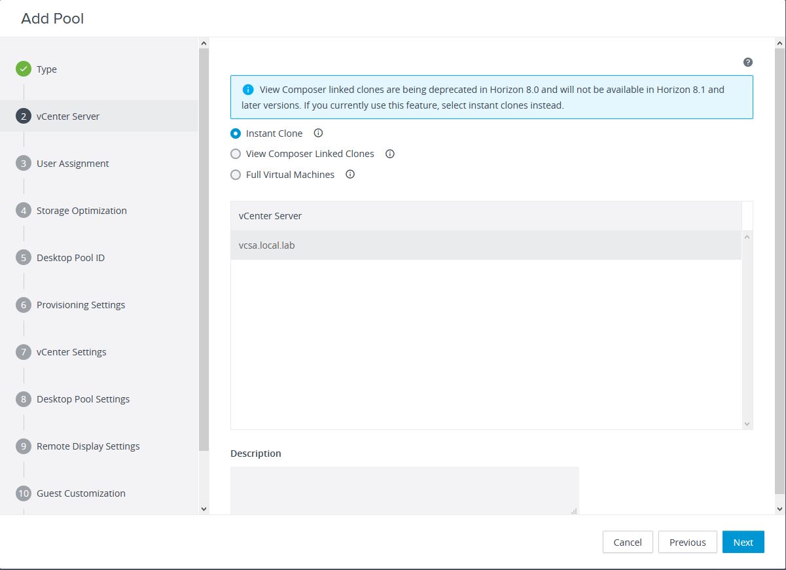Select the View Composer Linked Clones radio button
The image size is (786, 570).
point(236,154)
